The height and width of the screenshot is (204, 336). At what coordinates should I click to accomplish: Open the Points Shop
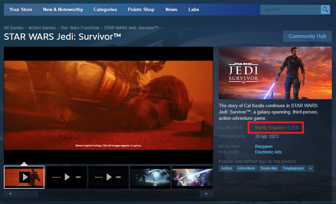(141, 10)
